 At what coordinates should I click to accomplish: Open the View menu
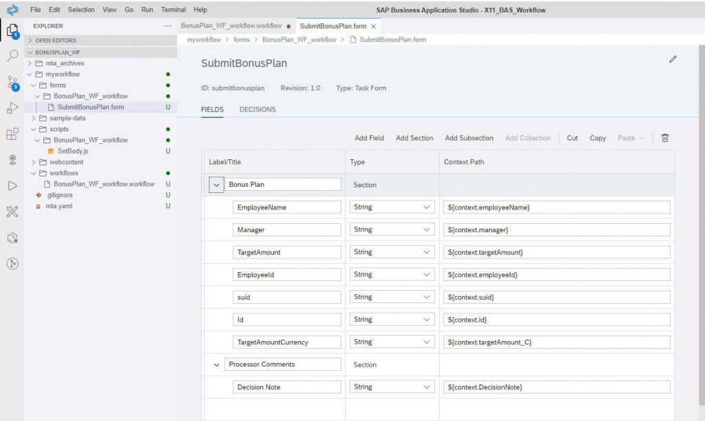pyautogui.click(x=109, y=10)
